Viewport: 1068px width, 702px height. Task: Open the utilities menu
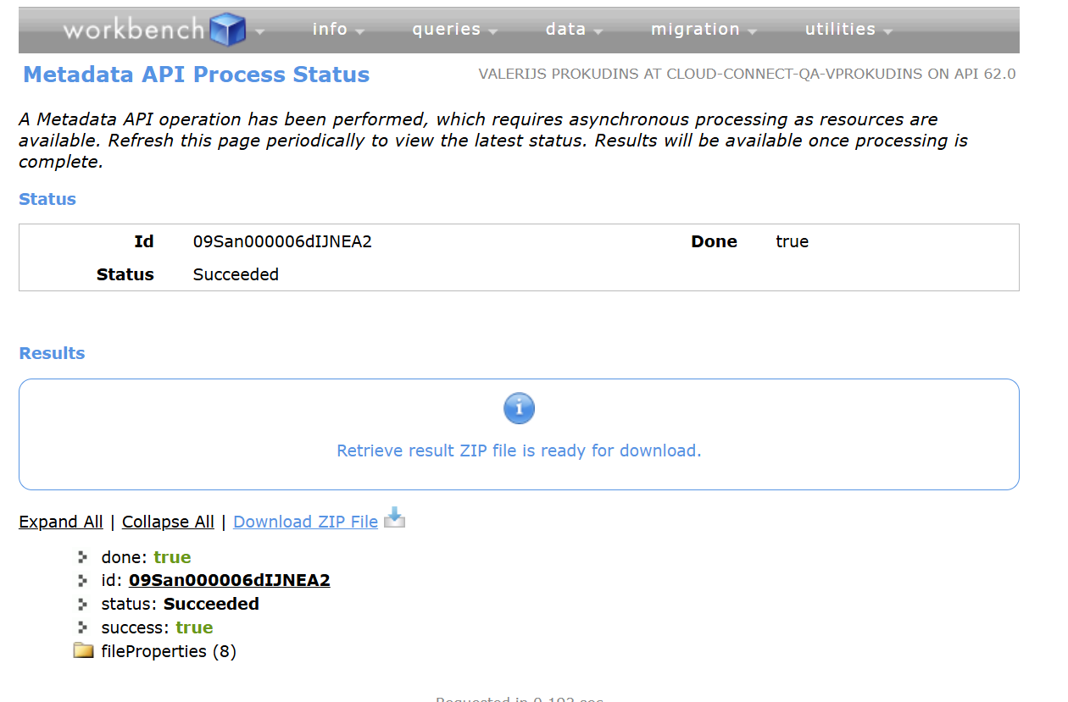[x=848, y=30]
